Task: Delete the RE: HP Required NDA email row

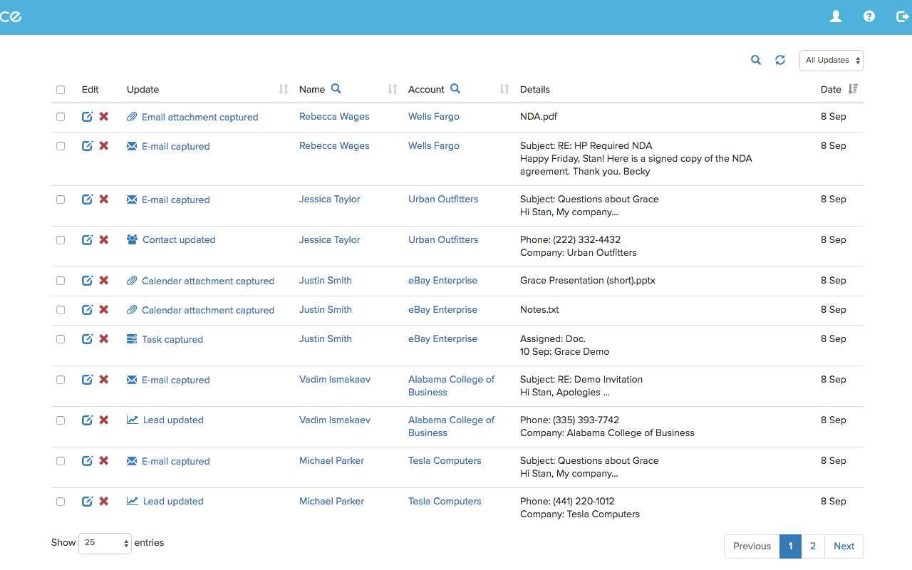Action: (x=104, y=146)
